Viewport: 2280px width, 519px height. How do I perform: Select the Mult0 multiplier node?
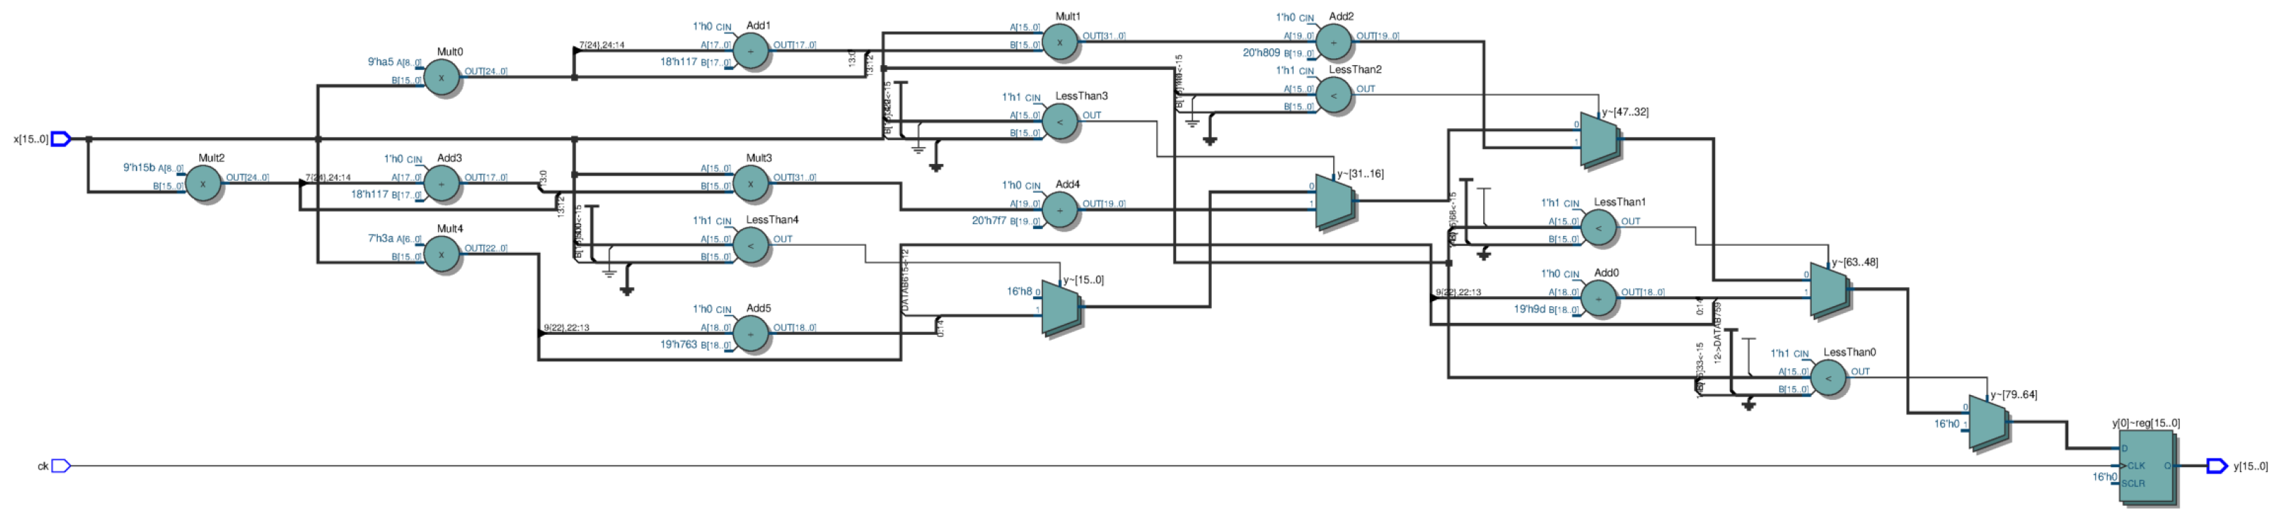[440, 78]
